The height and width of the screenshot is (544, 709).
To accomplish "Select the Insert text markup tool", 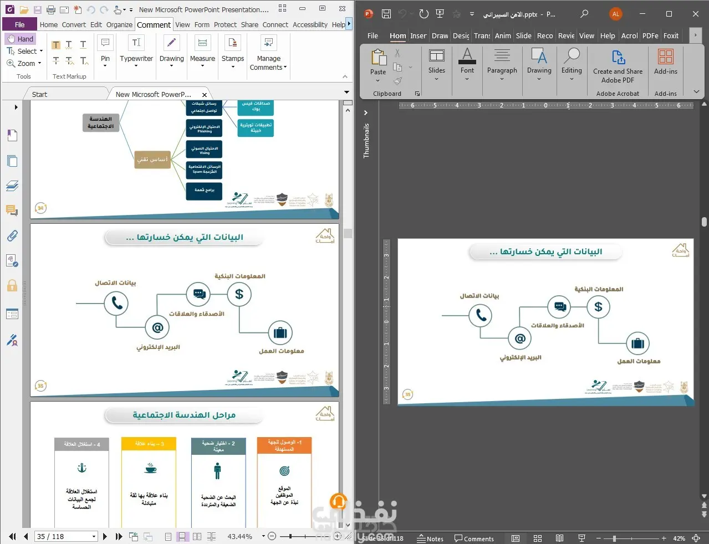I will (84, 60).
